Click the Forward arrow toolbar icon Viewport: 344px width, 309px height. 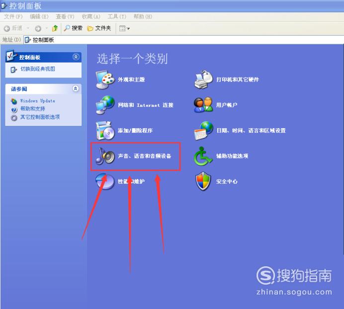pos(38,28)
